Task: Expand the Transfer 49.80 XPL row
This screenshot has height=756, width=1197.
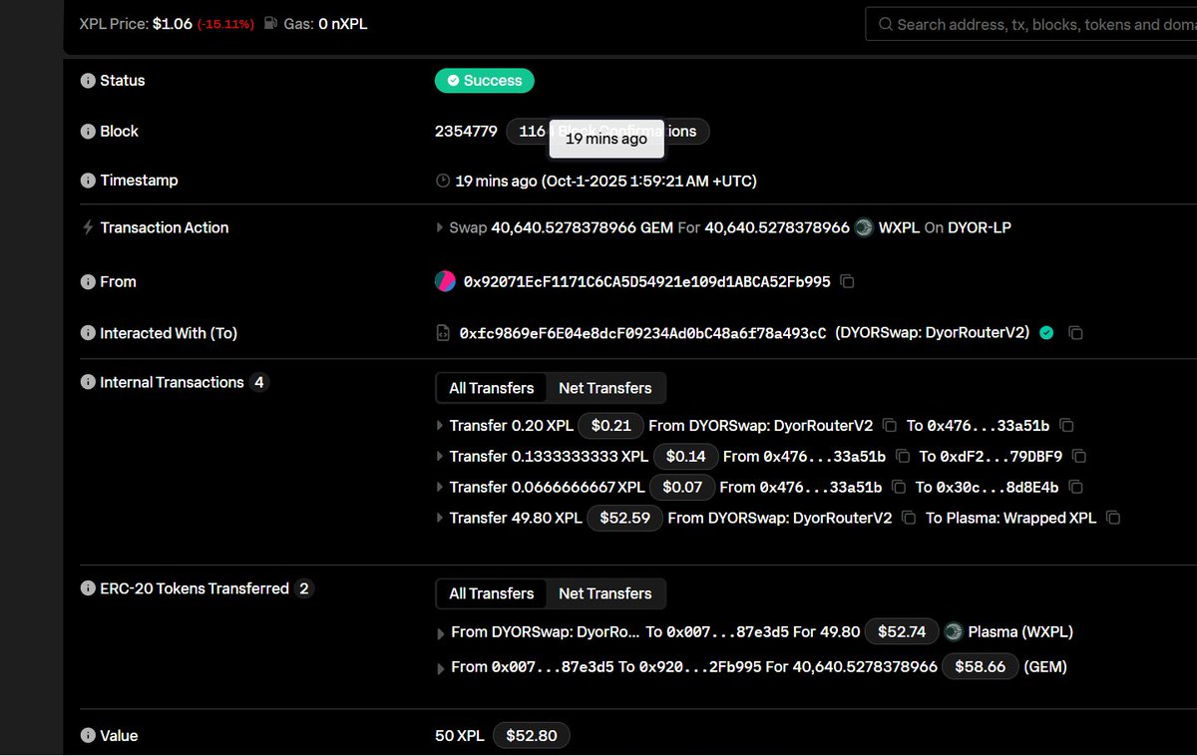Action: (441, 519)
